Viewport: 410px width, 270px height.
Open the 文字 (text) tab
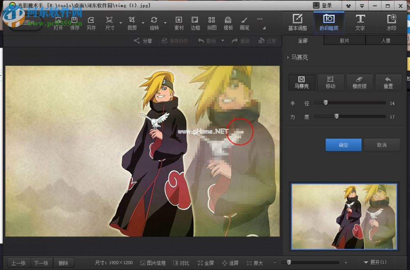pos(360,22)
